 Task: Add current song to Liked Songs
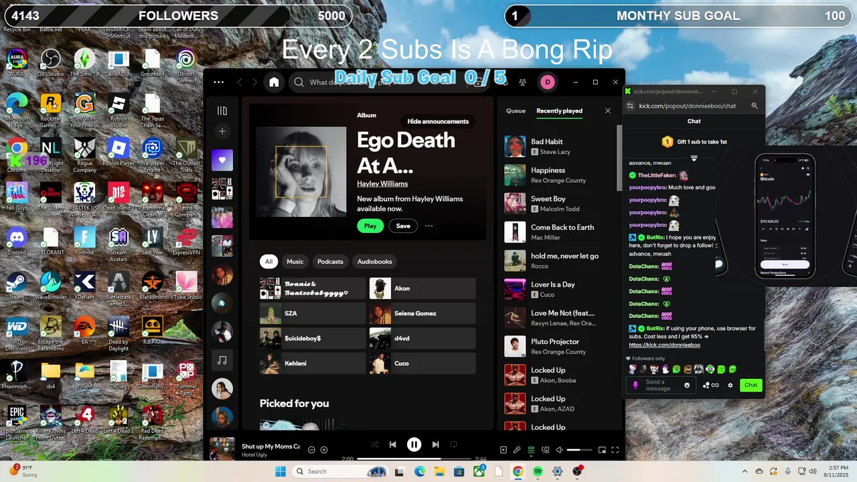click(x=324, y=450)
